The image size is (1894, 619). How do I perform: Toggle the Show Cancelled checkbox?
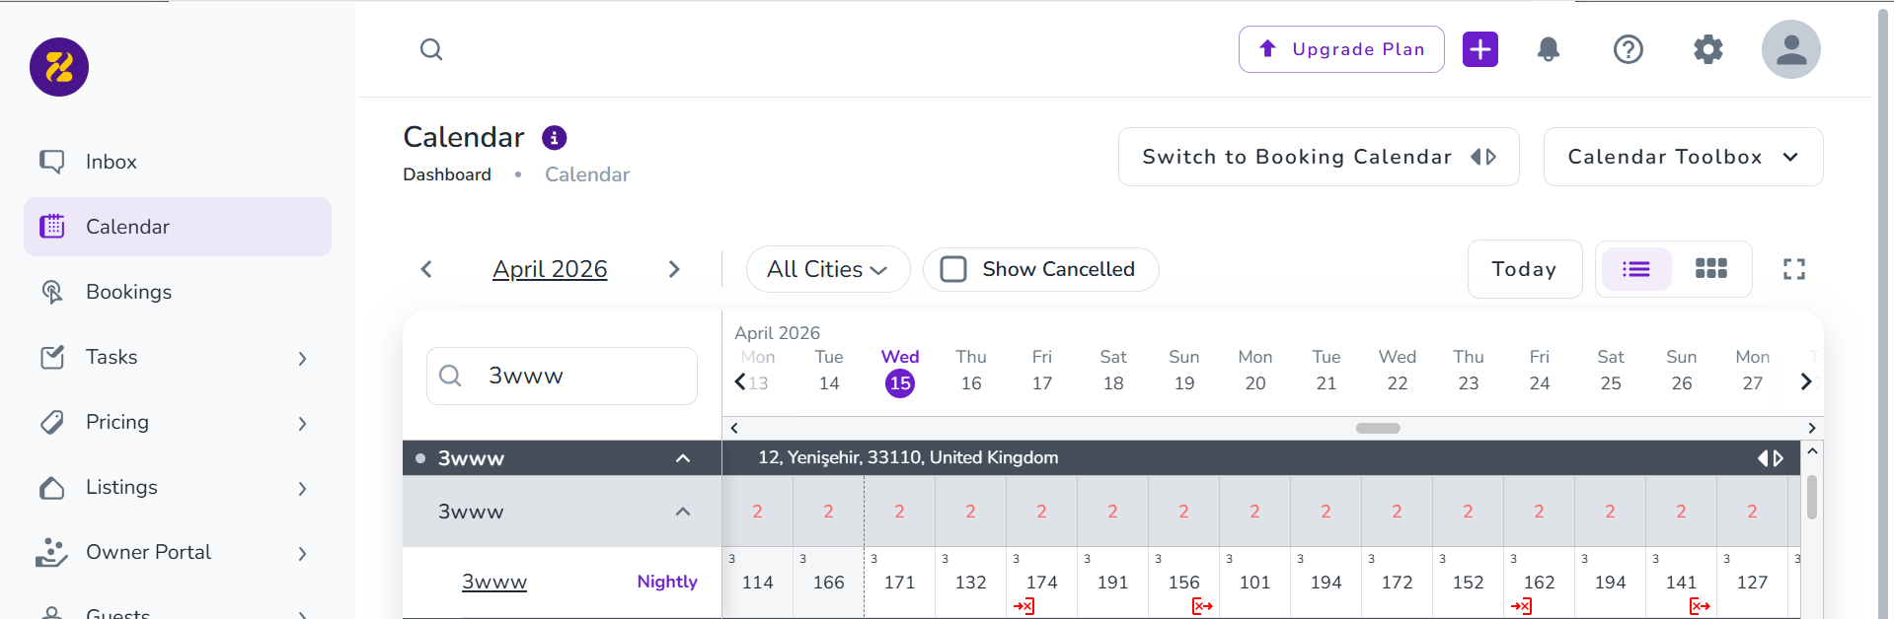(x=953, y=269)
